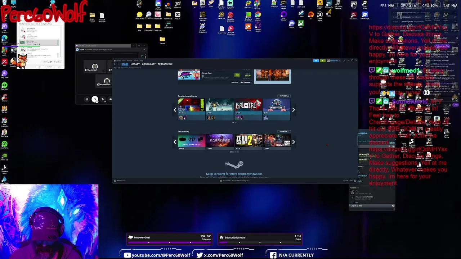Image resolution: width=461 pixels, height=259 pixels.
Task: Click Keep scrolling for more recommendations text
Action: coord(234,174)
